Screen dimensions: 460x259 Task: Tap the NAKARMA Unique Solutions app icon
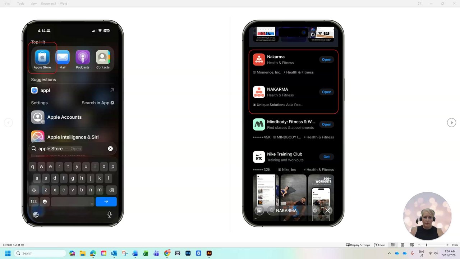coord(259,92)
